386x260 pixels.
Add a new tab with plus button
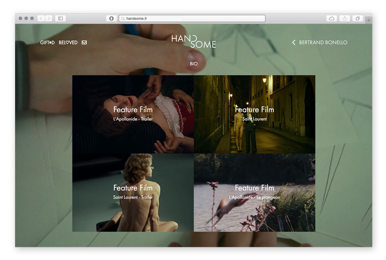click(369, 20)
